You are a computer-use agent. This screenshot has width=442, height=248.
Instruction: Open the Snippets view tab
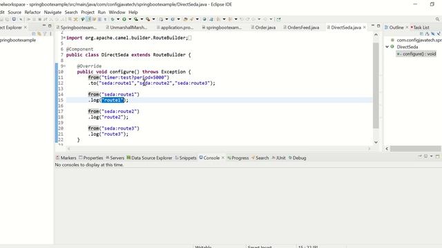click(186, 158)
